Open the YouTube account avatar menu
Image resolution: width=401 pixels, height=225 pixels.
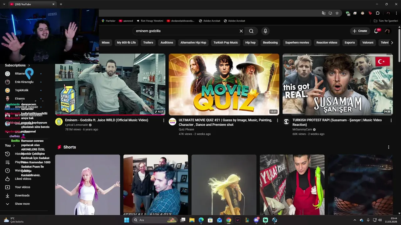click(388, 31)
